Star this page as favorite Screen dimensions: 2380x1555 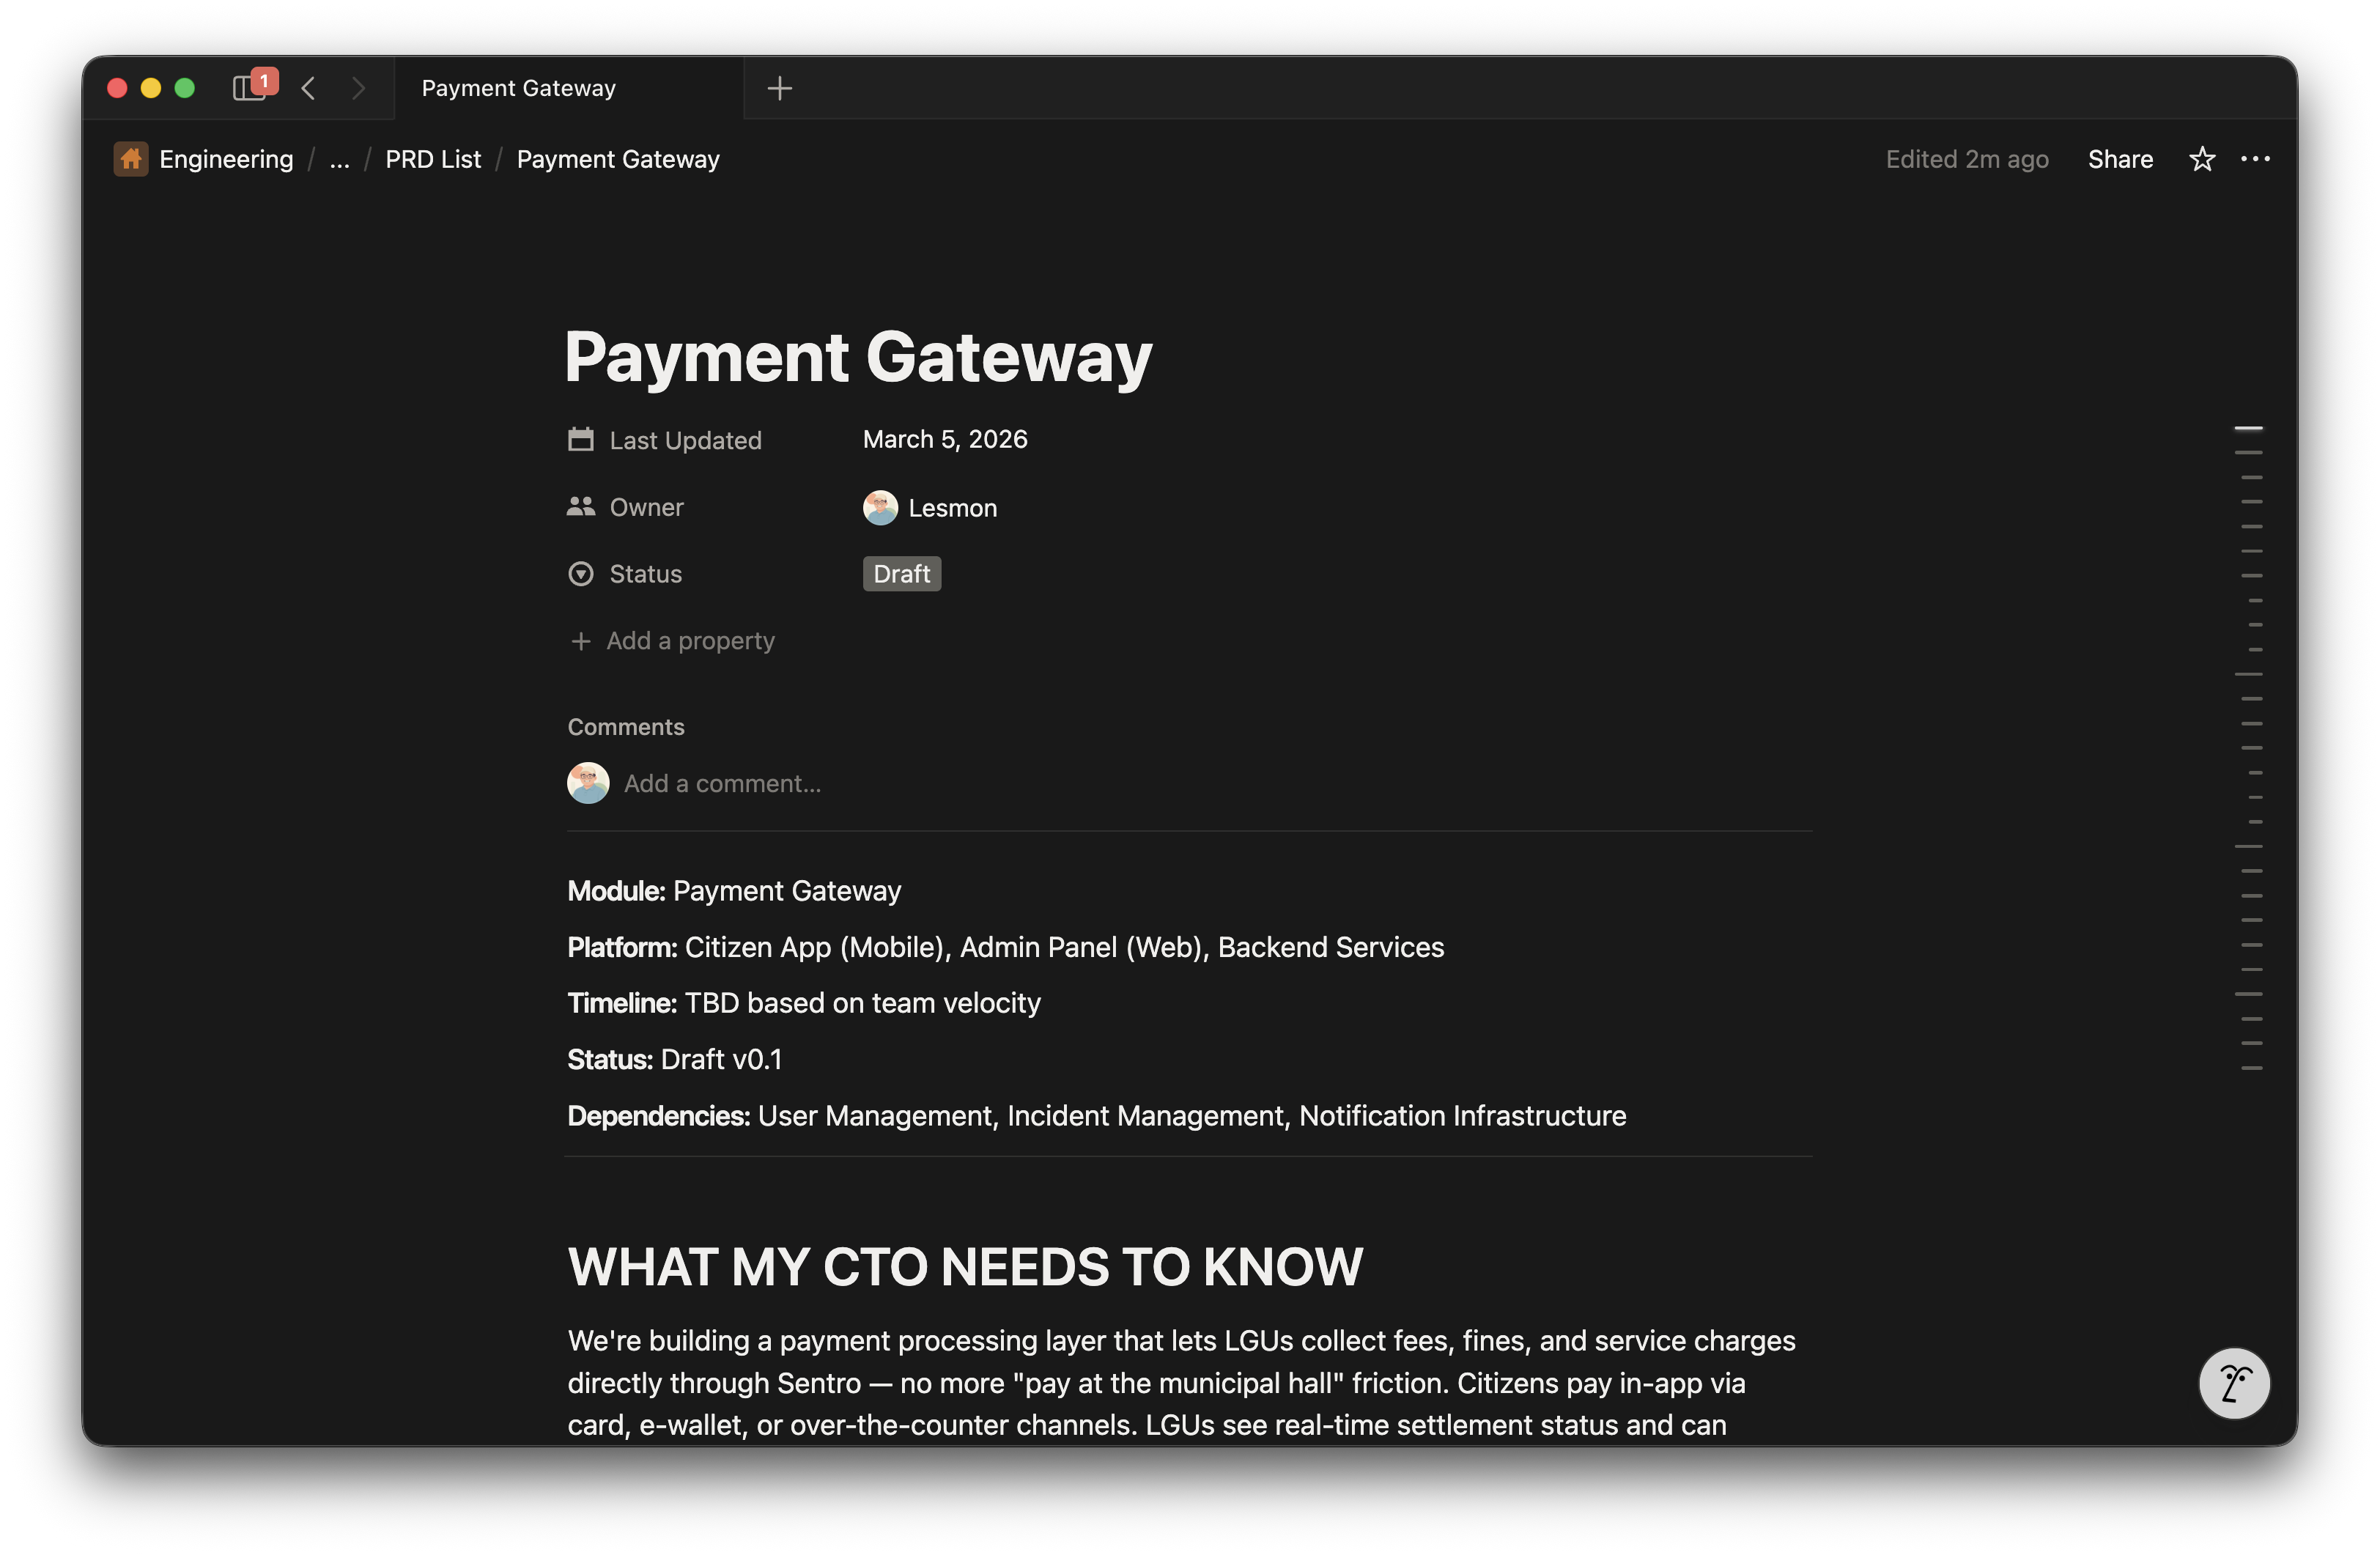click(x=2201, y=159)
